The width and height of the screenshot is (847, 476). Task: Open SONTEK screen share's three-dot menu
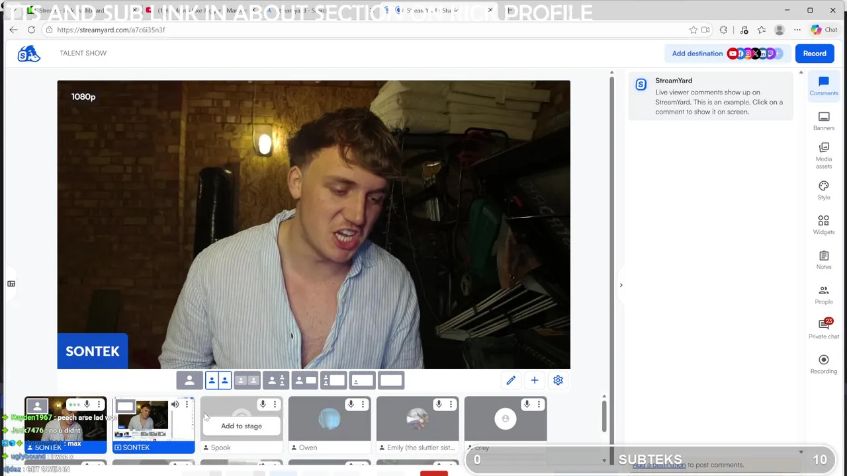click(x=187, y=404)
